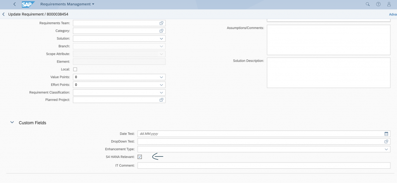
Task: Open the Requirements Management dropdown menu
Action: pos(67,4)
